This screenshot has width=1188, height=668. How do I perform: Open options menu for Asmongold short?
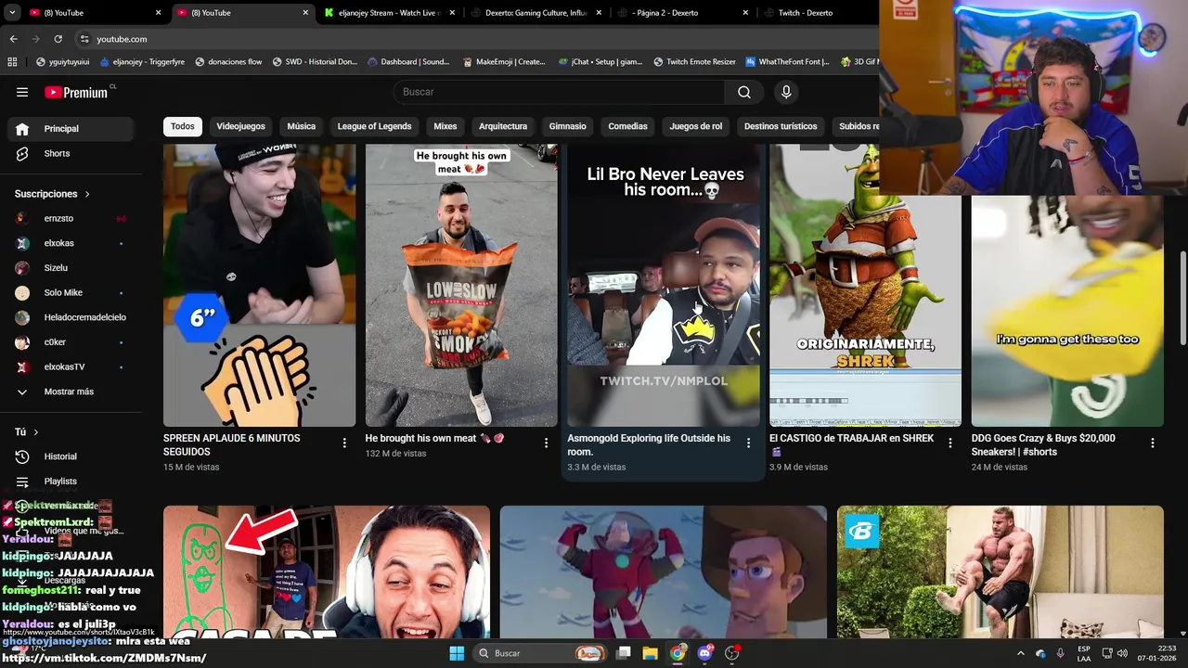coord(748,443)
